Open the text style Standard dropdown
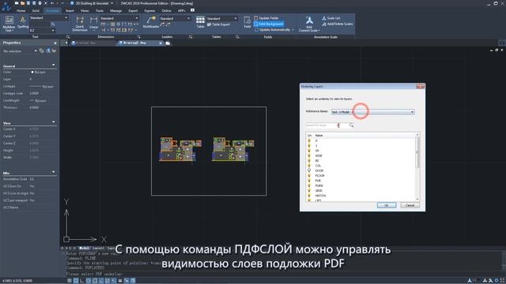Image resolution: width=506 pixels, height=284 pixels. click(48, 18)
